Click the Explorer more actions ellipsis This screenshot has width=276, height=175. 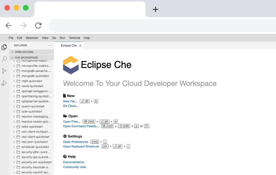(49, 45)
